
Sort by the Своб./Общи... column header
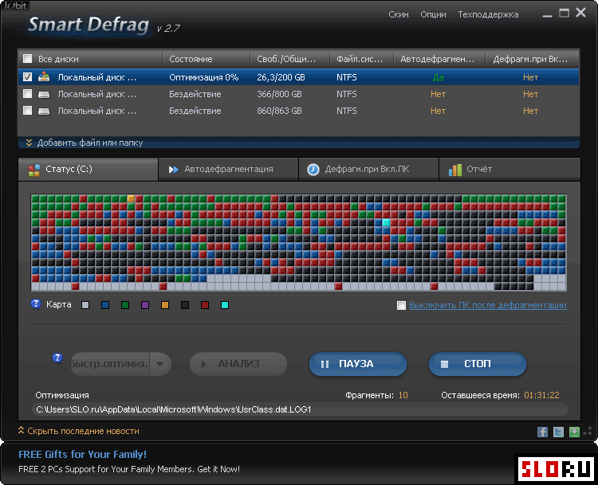coord(290,59)
